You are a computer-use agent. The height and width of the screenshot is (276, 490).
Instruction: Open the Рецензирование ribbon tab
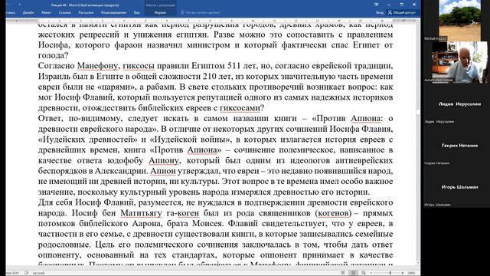click(x=113, y=13)
